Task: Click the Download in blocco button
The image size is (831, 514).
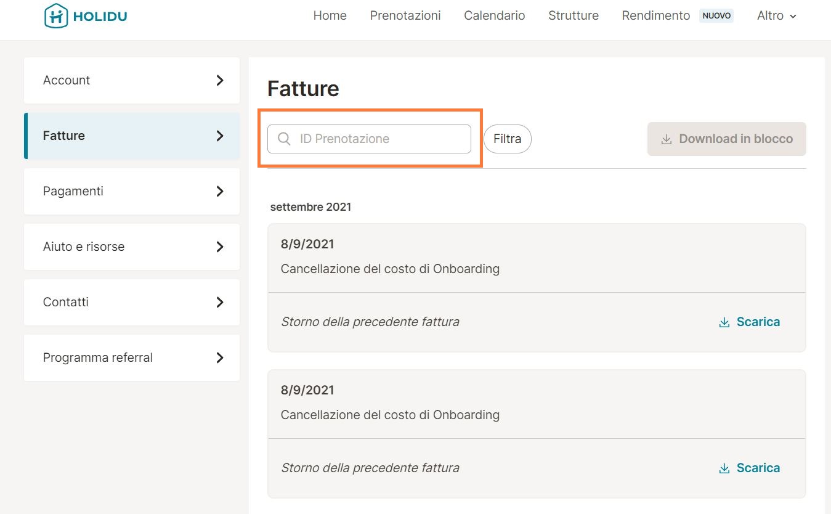Action: pyautogui.click(x=726, y=139)
